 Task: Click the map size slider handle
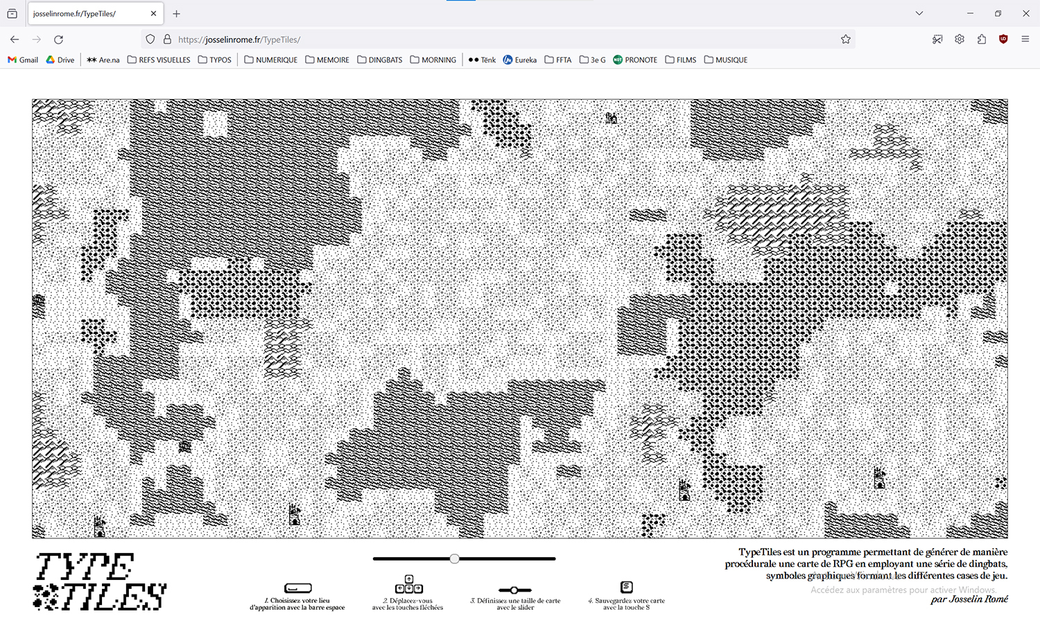click(x=454, y=558)
